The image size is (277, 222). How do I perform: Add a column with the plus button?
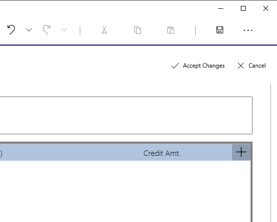(241, 152)
